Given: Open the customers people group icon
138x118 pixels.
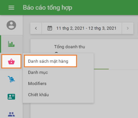Looking at the screenshot, I should (x=11, y=114).
